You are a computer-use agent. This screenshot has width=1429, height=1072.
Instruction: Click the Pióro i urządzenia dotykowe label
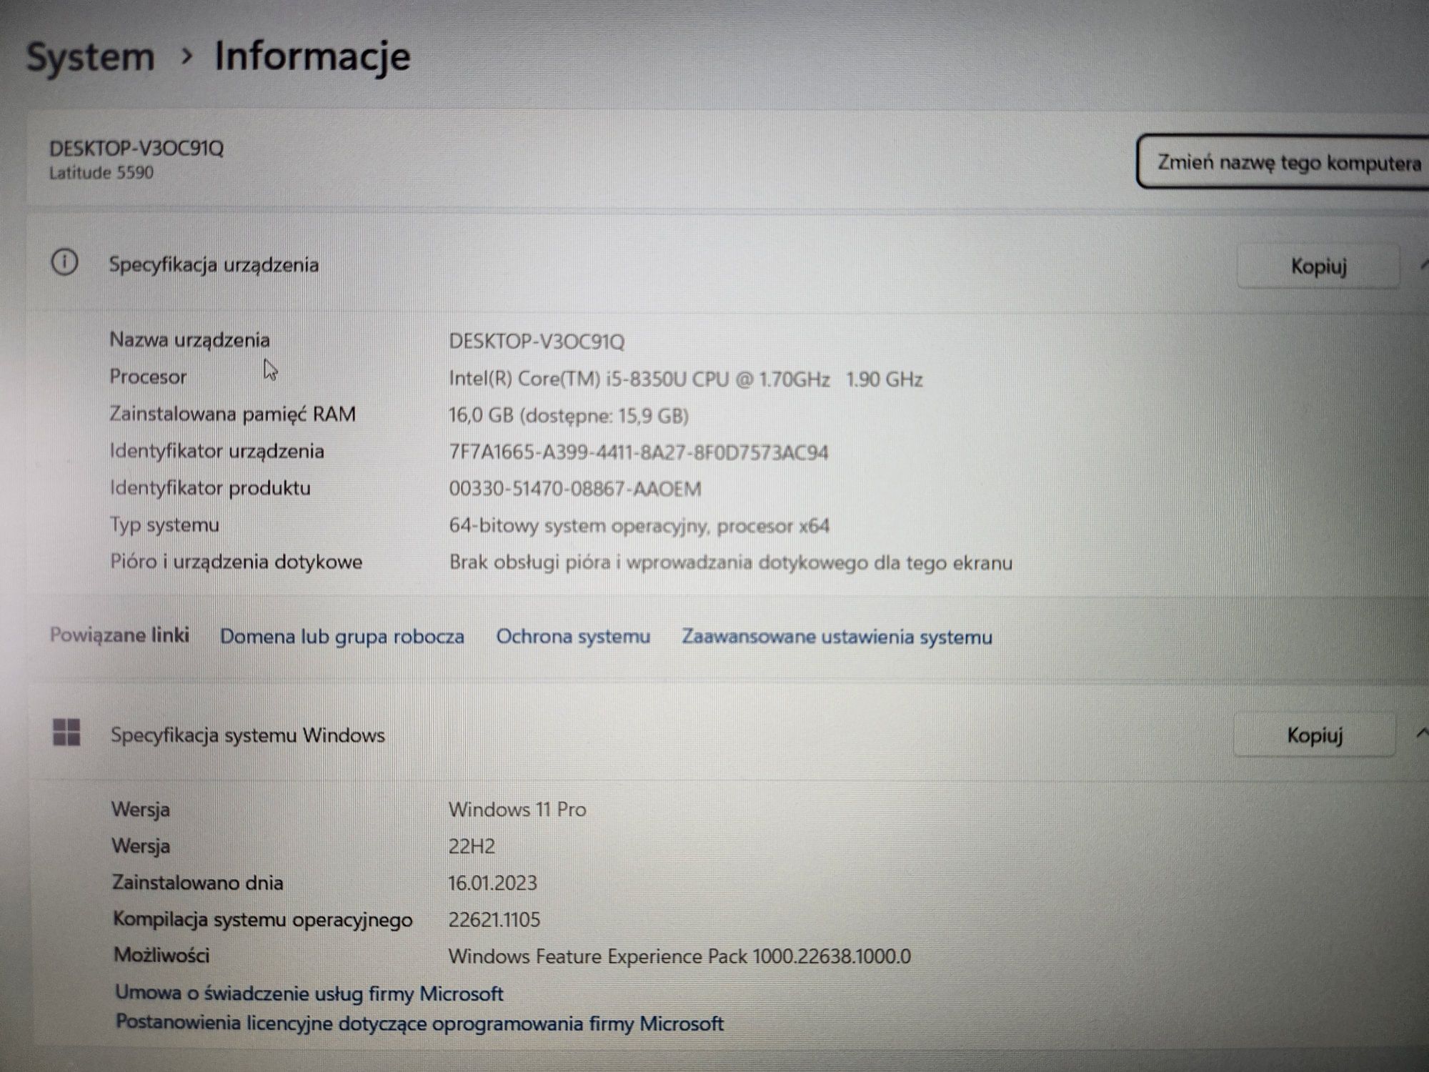236,562
